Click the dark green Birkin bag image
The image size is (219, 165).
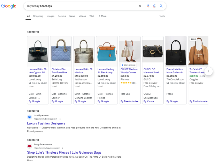[38, 51]
